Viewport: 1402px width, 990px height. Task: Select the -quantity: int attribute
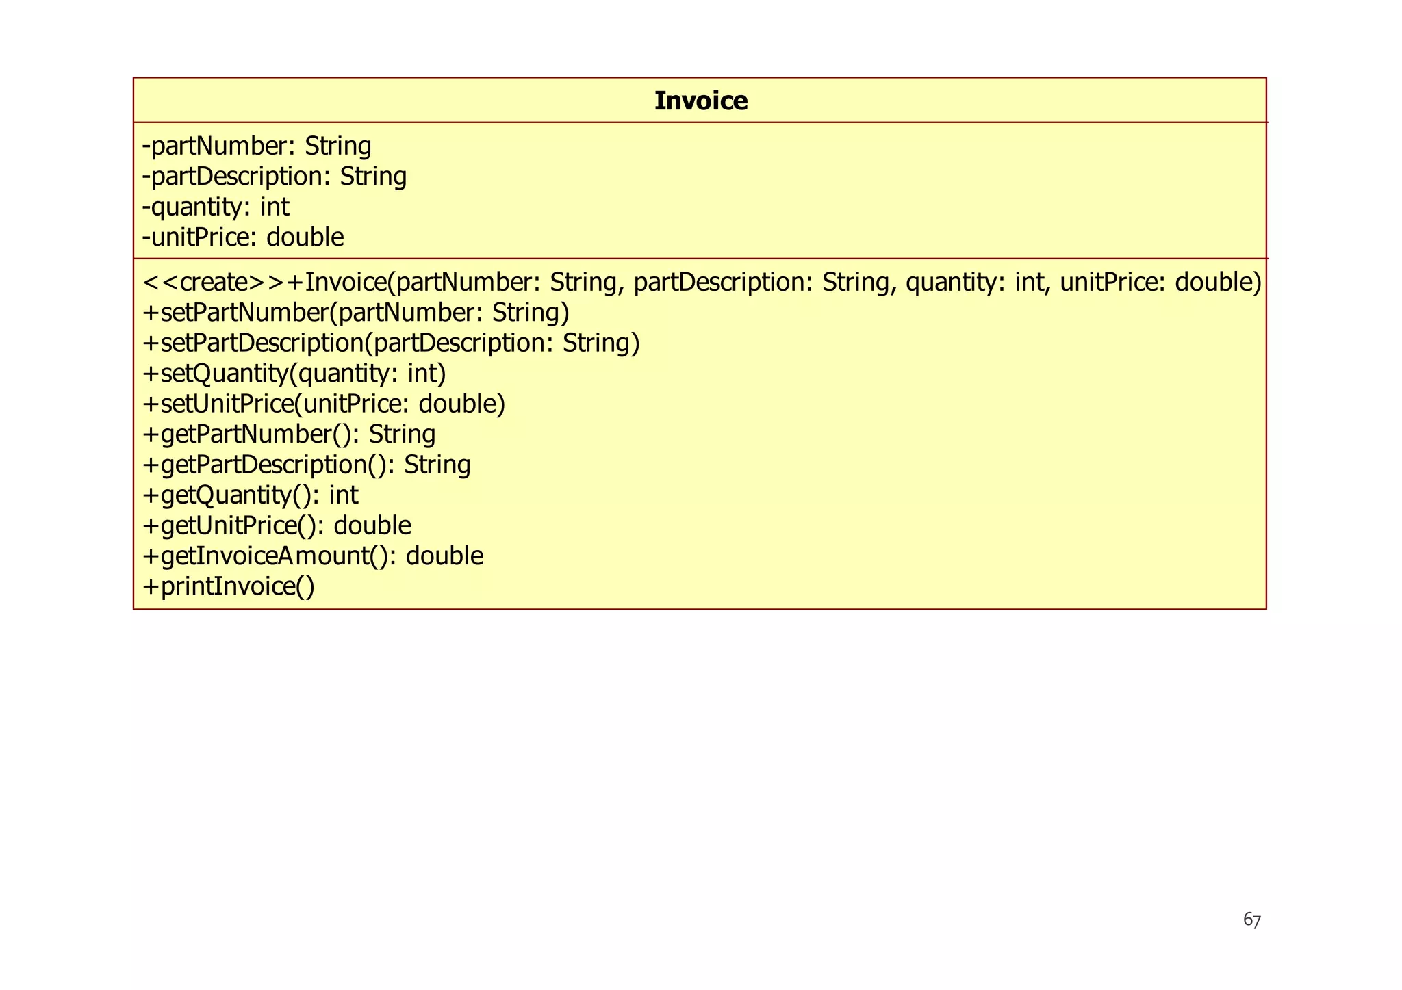[216, 207]
